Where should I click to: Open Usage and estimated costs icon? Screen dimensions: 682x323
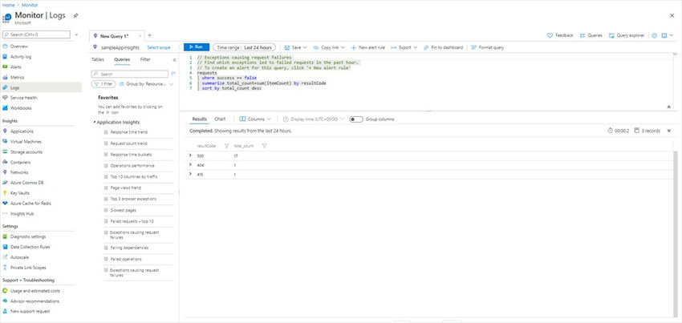click(x=6, y=291)
